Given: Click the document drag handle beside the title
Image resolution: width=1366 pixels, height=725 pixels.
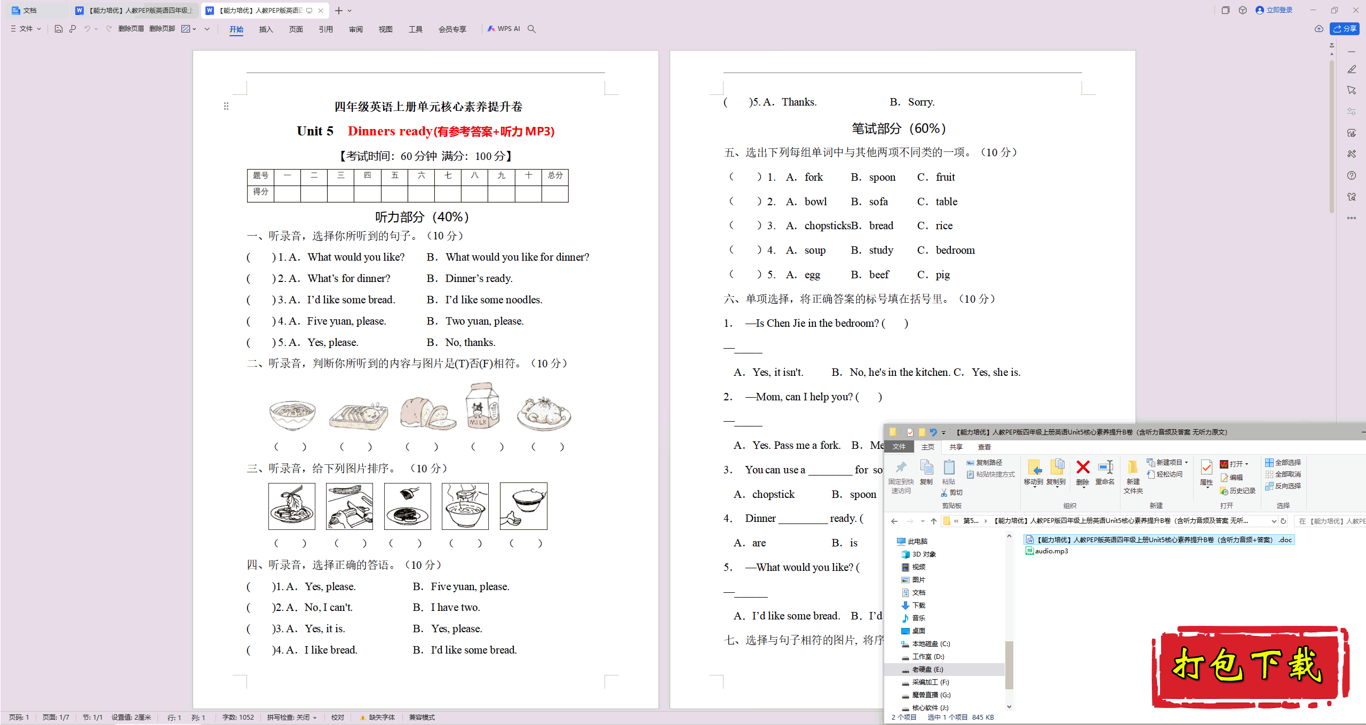Looking at the screenshot, I should pyautogui.click(x=226, y=107).
